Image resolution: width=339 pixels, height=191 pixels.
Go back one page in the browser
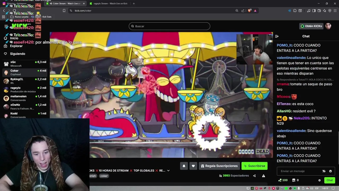point(4,11)
